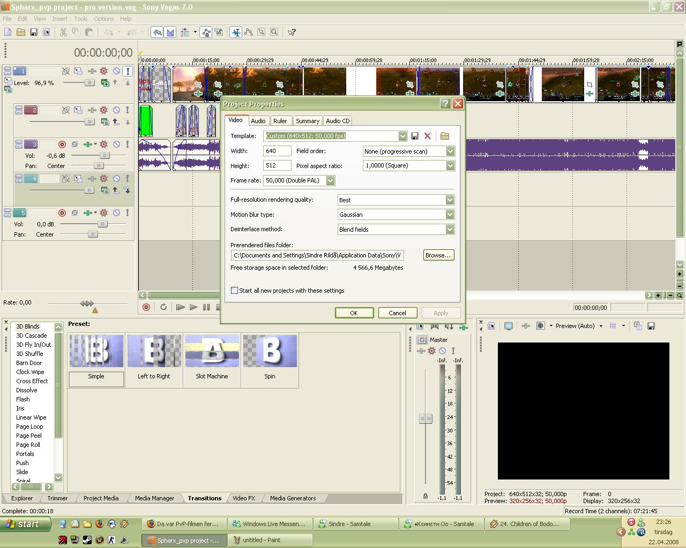Open Full-resolution rendering quality dropdown

click(450, 200)
